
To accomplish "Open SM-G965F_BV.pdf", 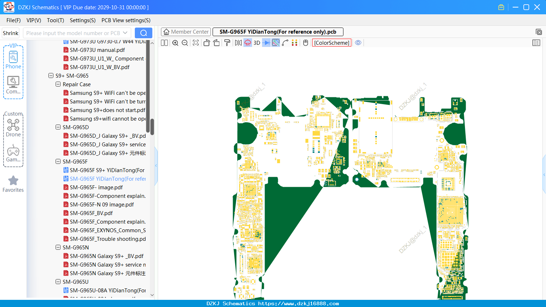I will pyautogui.click(x=91, y=213).
